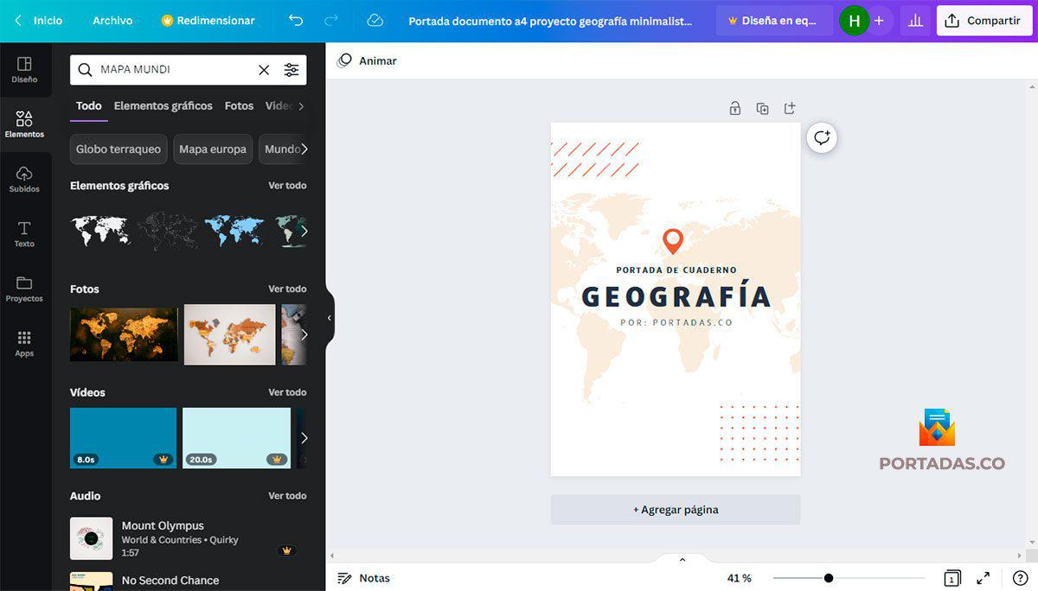1038x591 pixels.
Task: Open the help menu via question mark icon
Action: click(x=1019, y=577)
